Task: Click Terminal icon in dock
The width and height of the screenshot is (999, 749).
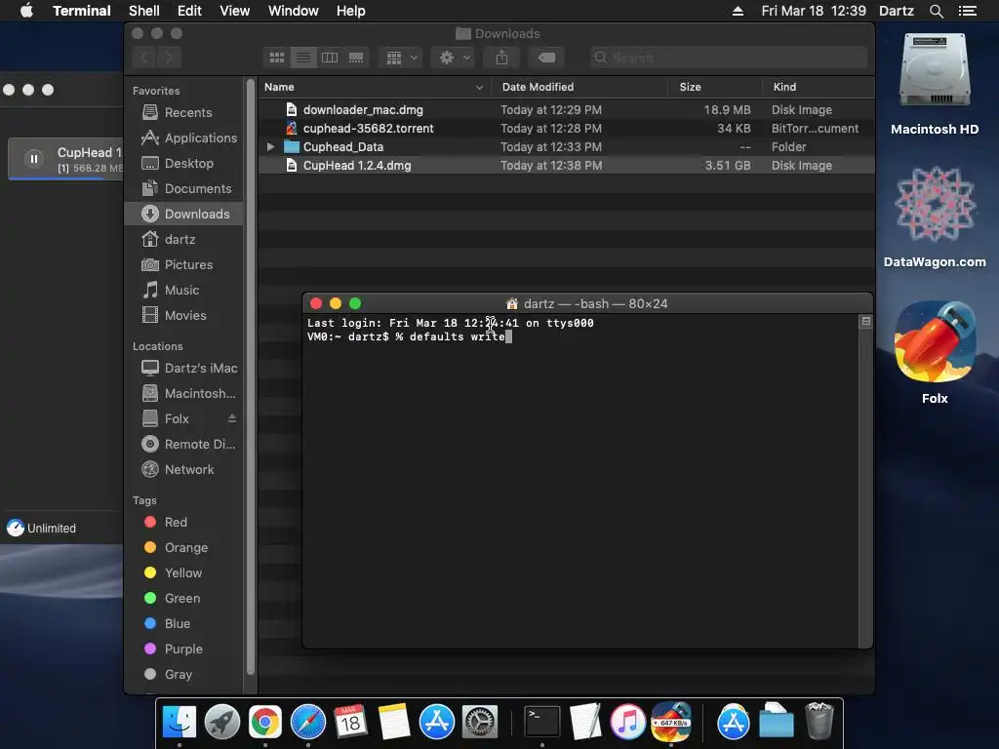Action: (x=542, y=722)
